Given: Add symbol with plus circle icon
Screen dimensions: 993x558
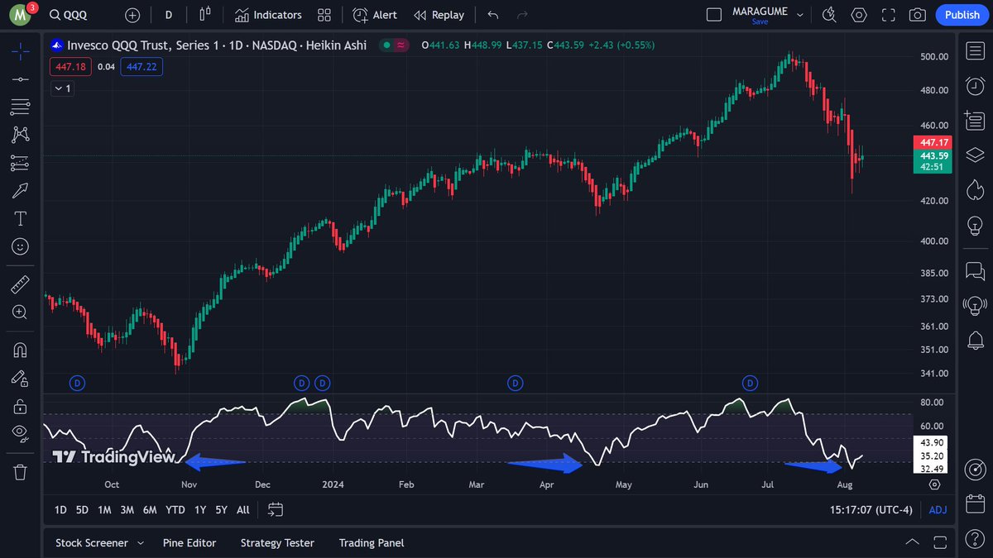Looking at the screenshot, I should click(x=132, y=15).
